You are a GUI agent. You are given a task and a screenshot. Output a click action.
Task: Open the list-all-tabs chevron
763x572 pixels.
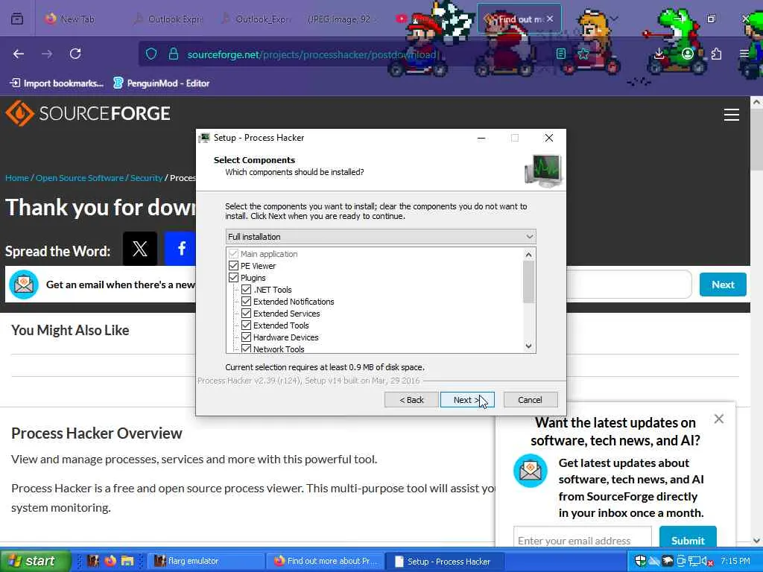tap(614, 19)
